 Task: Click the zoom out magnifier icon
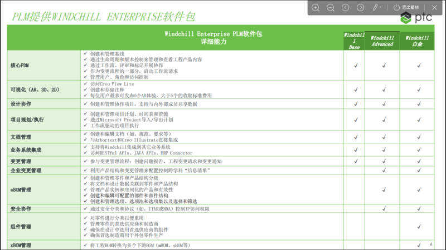[331, 7]
